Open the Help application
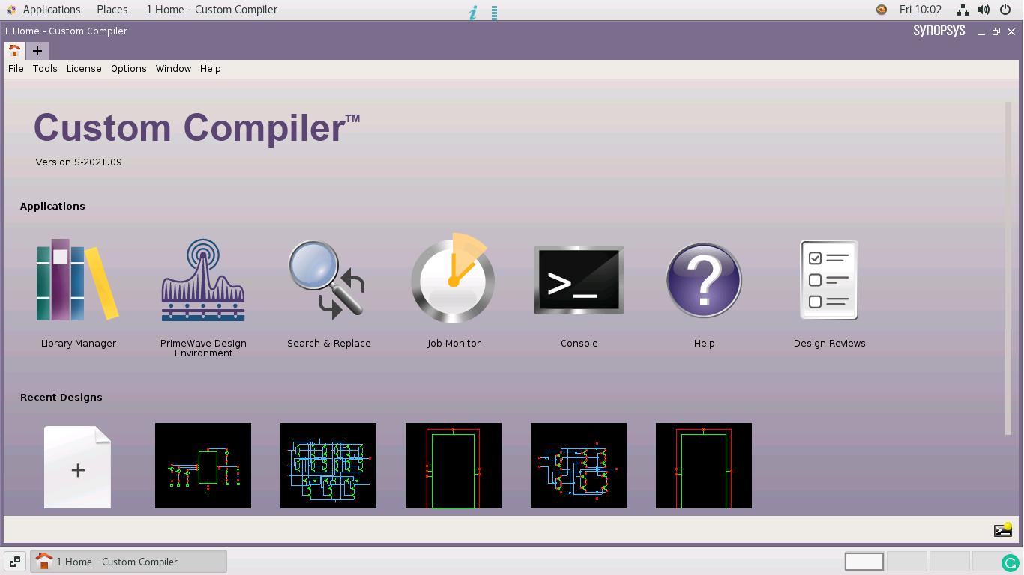The image size is (1024, 575). click(703, 280)
